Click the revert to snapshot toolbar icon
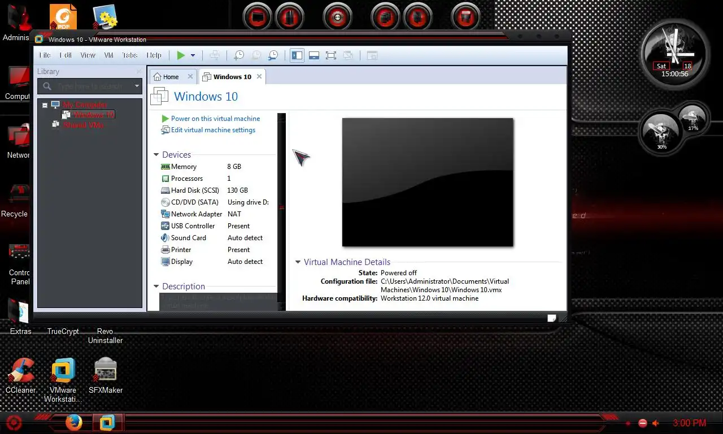Screen dimensions: 723x434 click(x=256, y=55)
